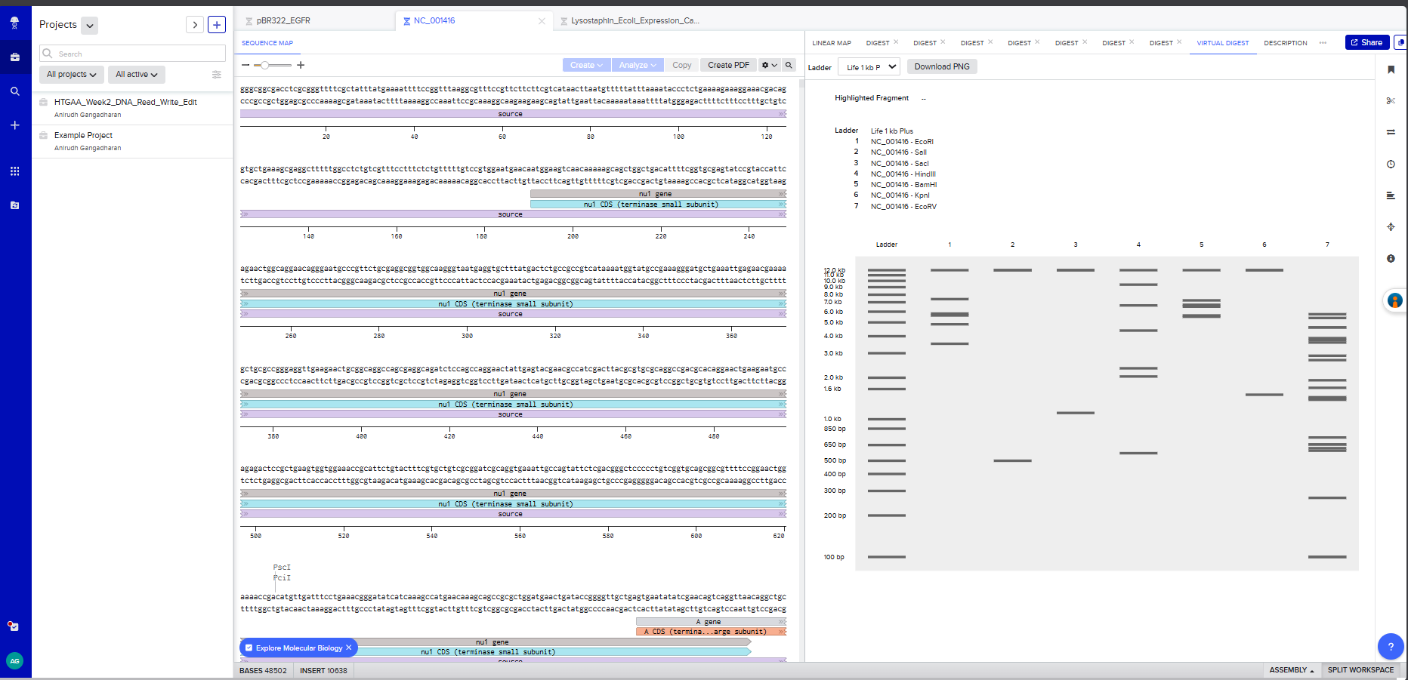Adjust the sequence map zoom slider
1408x680 pixels.
[264, 66]
